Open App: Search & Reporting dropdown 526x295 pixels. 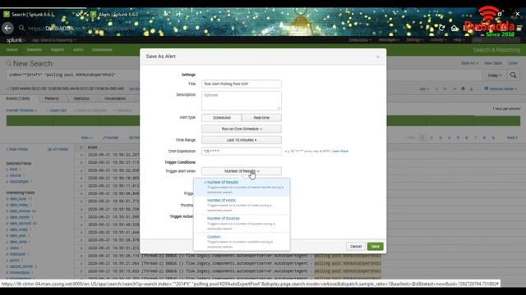click(x=53, y=40)
